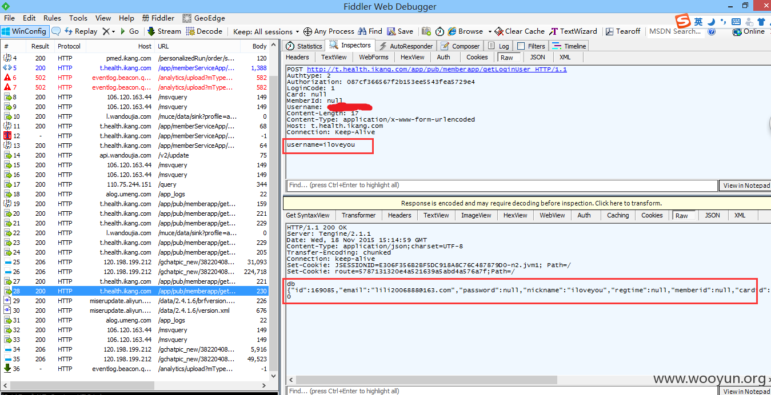Open Tools menu
Image resolution: width=771 pixels, height=395 pixels.
78,18
